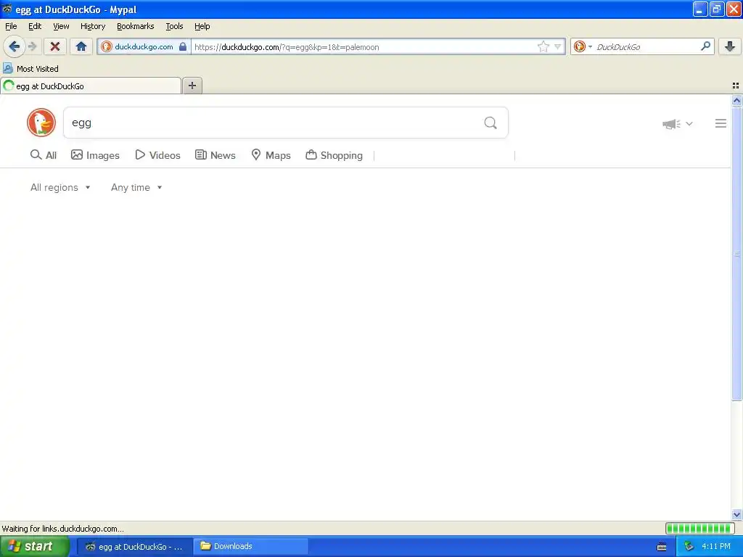The image size is (743, 557).
Task: Click the scrollbar down arrow
Action: (736, 514)
